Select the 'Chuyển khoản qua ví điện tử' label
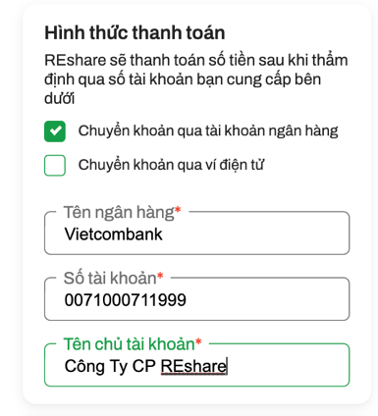 pos(171,165)
